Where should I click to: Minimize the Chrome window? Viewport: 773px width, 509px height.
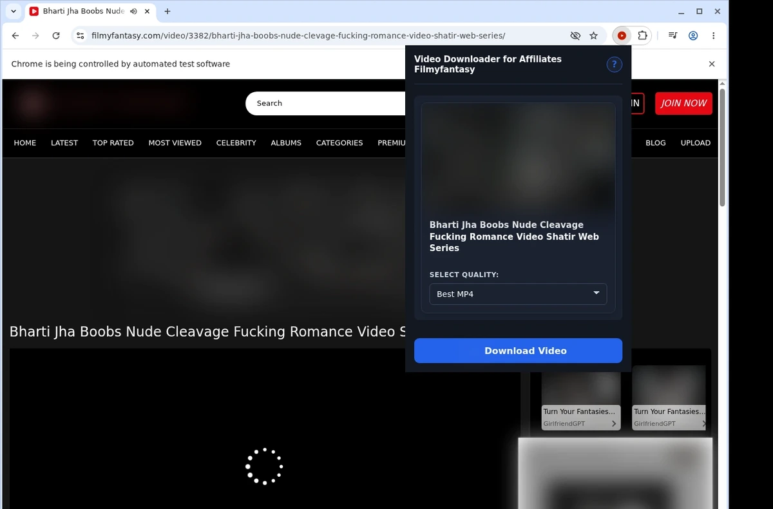[682, 11]
